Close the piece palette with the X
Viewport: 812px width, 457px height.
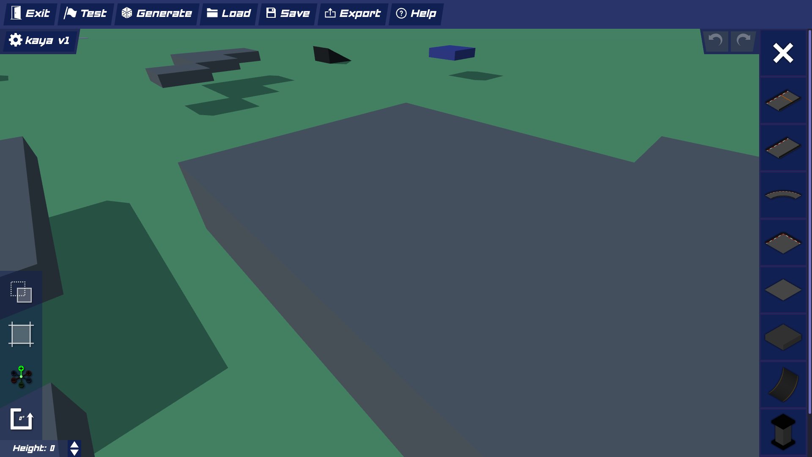click(x=783, y=53)
